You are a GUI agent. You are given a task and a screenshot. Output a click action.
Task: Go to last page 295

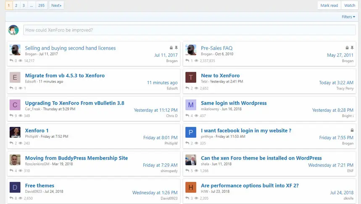pos(42,5)
